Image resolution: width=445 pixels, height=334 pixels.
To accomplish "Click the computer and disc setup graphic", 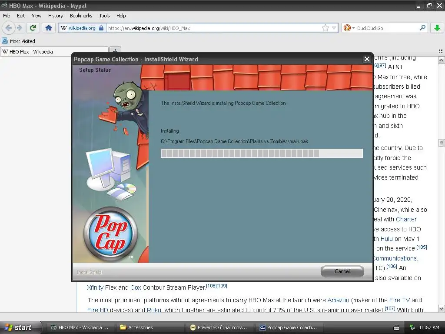I will (x=111, y=174).
